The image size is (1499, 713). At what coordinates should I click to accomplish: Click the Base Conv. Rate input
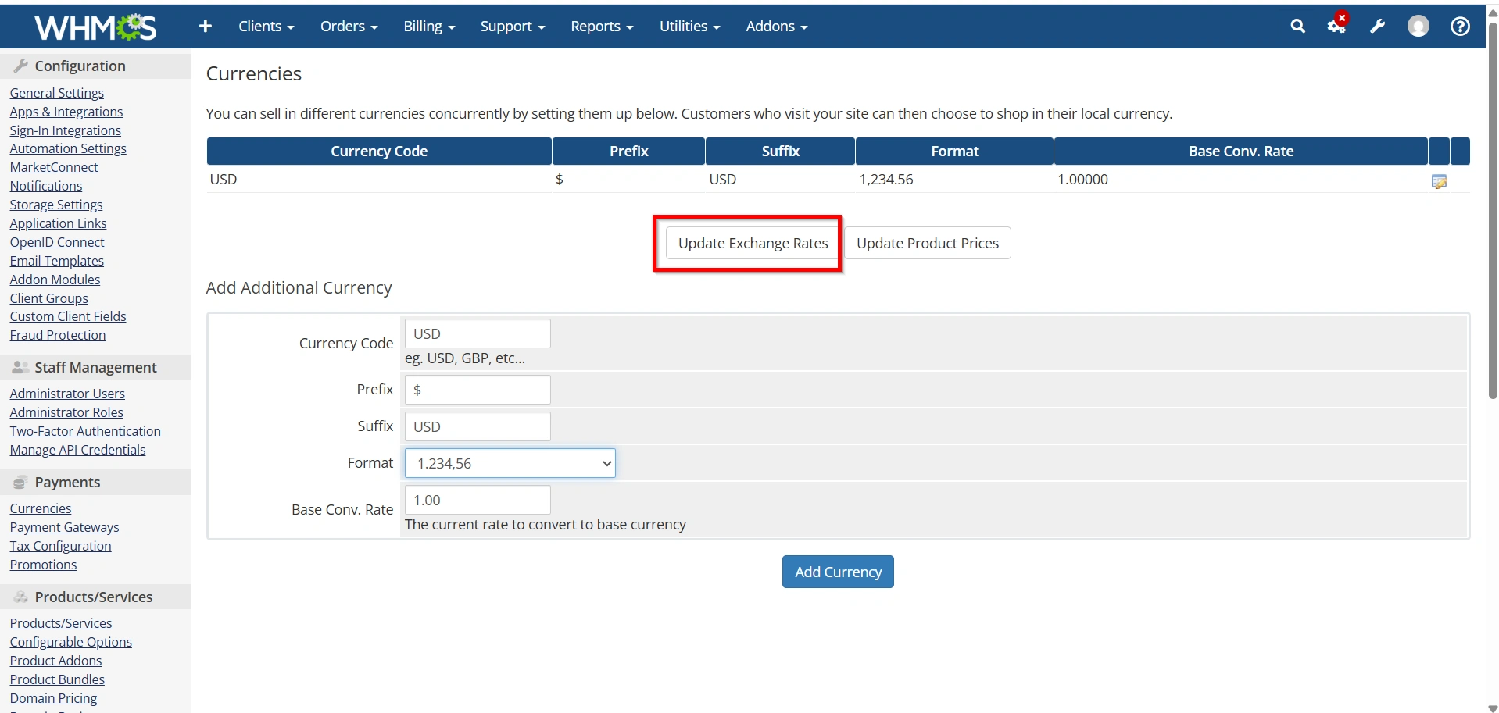coord(478,500)
